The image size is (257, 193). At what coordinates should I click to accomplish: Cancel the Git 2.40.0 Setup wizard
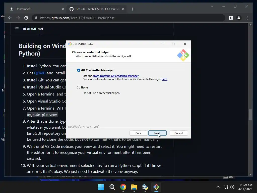coord(178,133)
